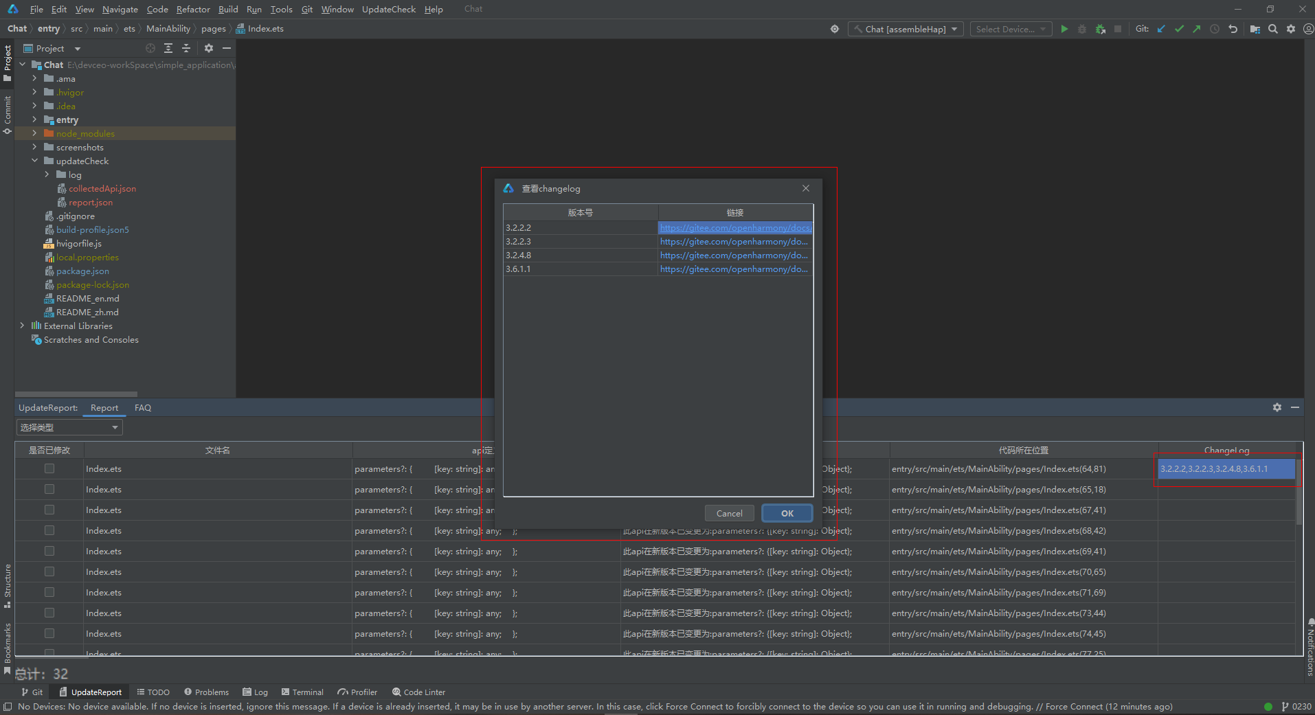Click the Git rollback arrow icon

(x=1233, y=29)
